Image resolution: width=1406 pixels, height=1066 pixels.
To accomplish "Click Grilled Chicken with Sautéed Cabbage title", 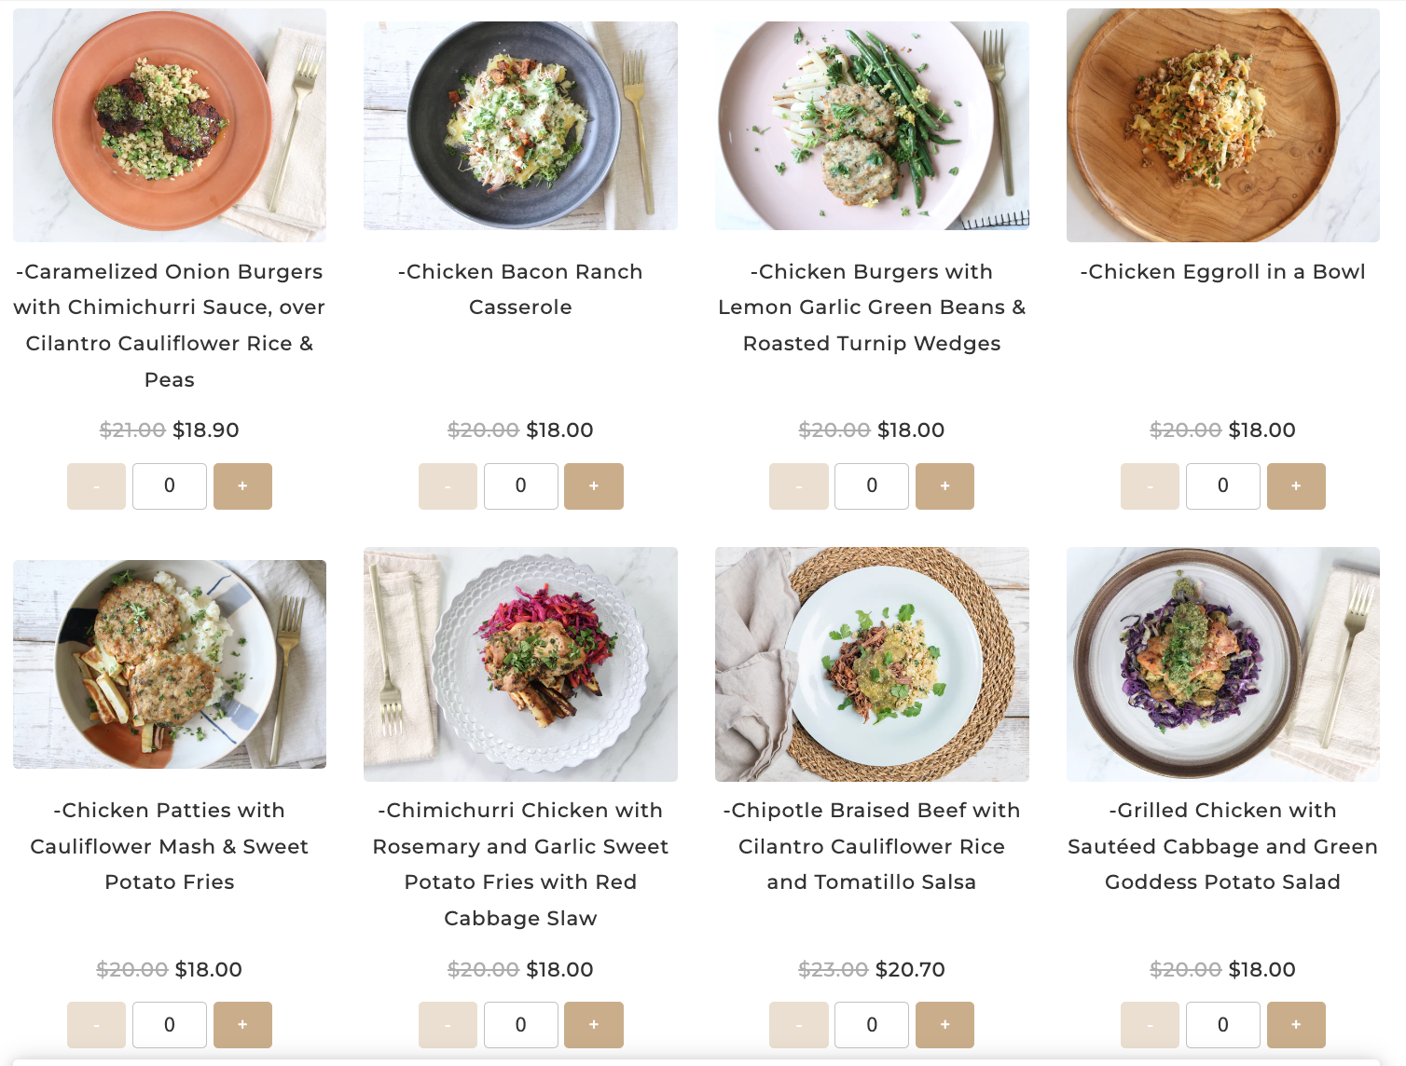I will coord(1222,846).
